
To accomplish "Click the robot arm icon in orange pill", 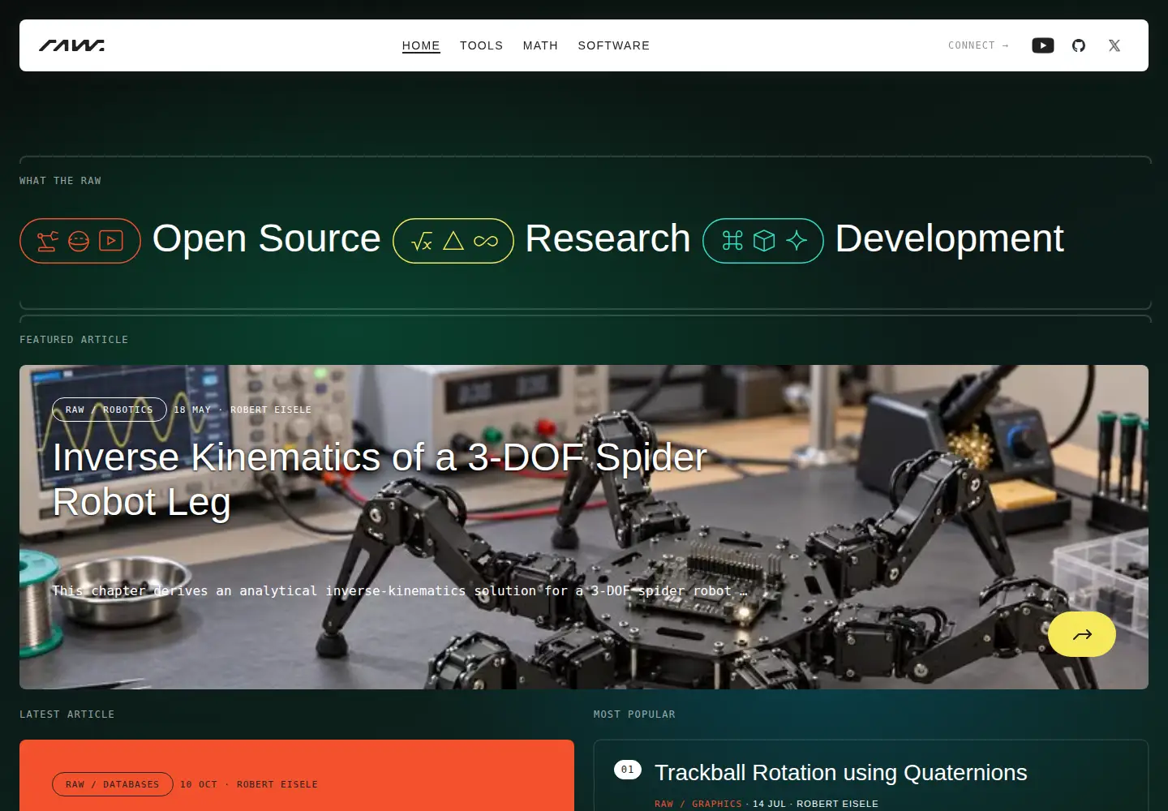I will 48,241.
